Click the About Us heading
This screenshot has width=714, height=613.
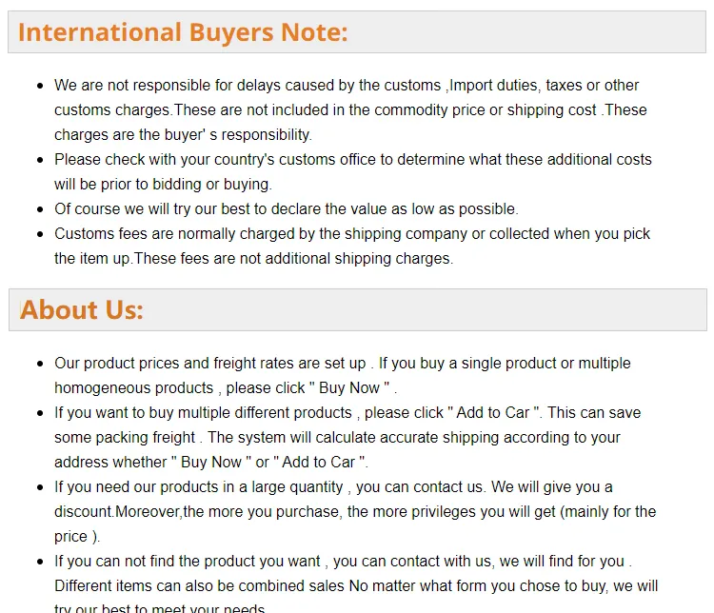pyautogui.click(x=82, y=309)
